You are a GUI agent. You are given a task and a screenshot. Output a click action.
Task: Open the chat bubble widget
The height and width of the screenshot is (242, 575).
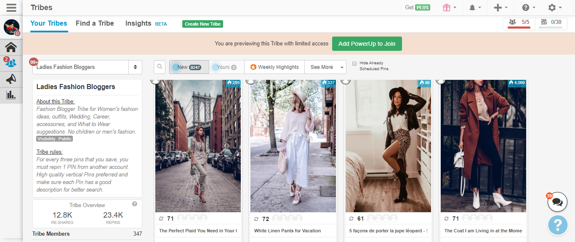point(557,202)
